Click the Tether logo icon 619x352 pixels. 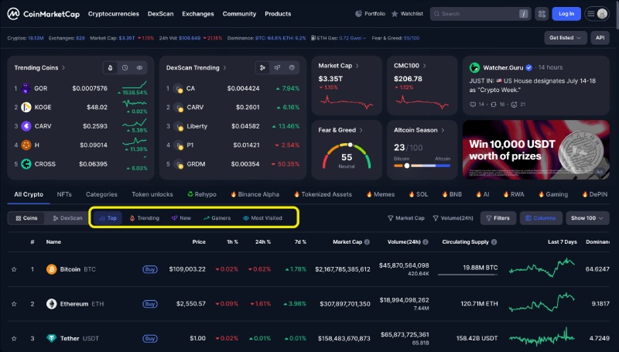(x=51, y=338)
